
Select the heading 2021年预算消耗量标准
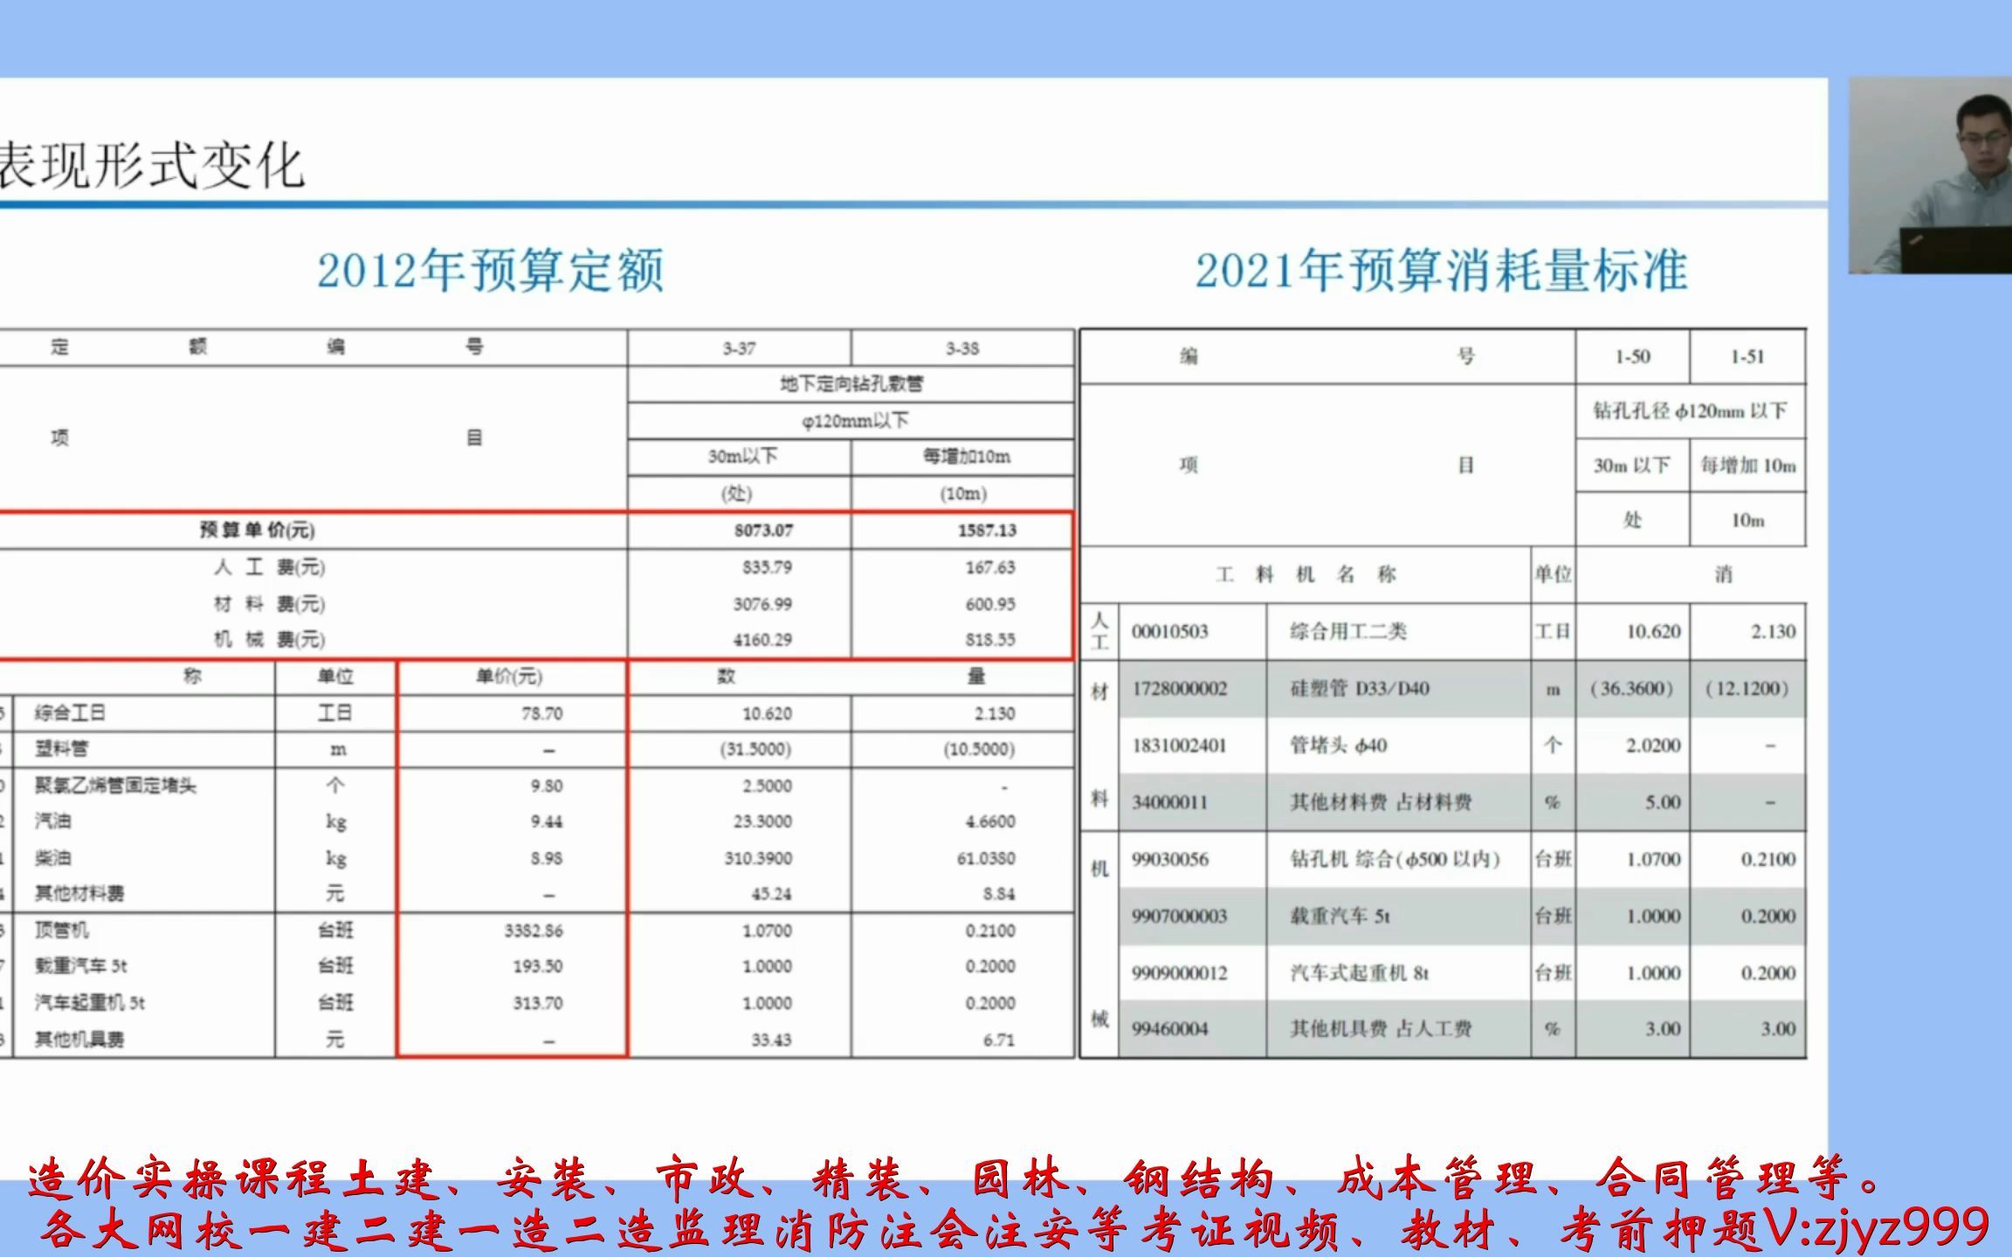[1441, 271]
